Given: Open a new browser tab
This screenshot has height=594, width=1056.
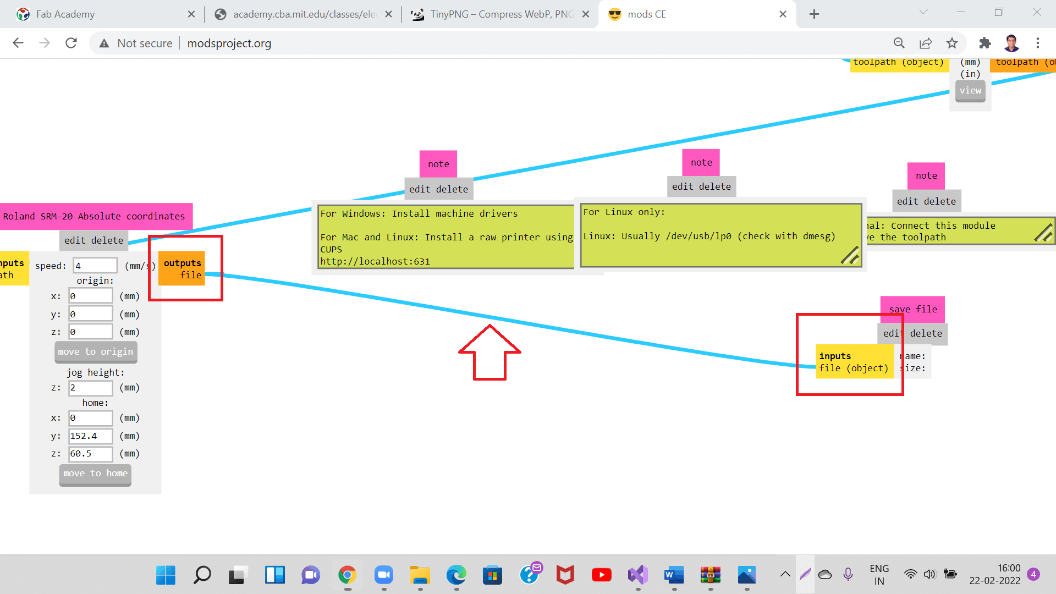Looking at the screenshot, I should pyautogui.click(x=815, y=14).
